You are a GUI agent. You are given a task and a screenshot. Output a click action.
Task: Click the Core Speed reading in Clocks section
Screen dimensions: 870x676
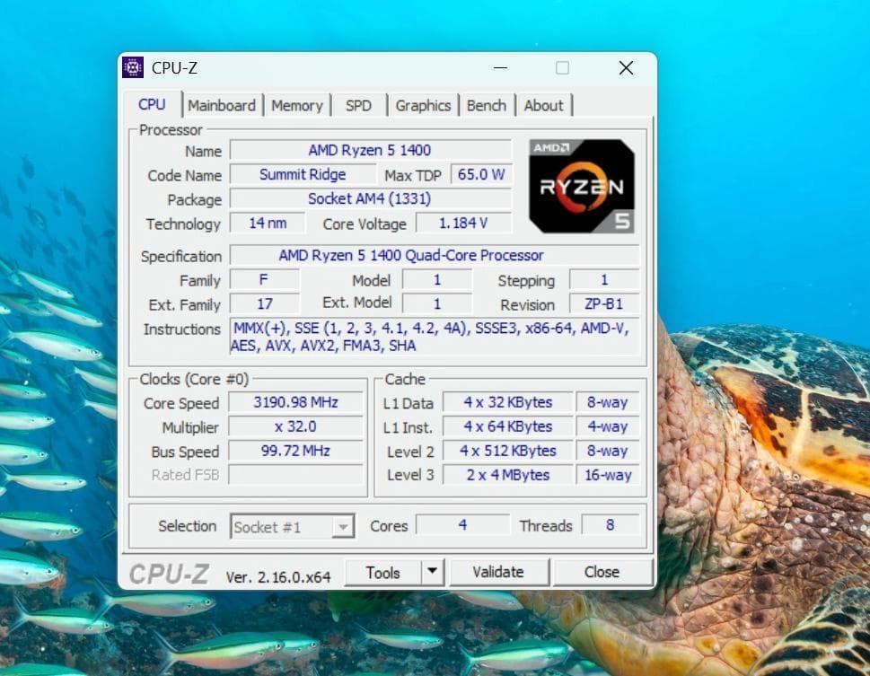click(296, 403)
